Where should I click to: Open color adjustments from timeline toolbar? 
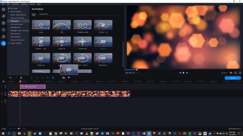click(48, 78)
